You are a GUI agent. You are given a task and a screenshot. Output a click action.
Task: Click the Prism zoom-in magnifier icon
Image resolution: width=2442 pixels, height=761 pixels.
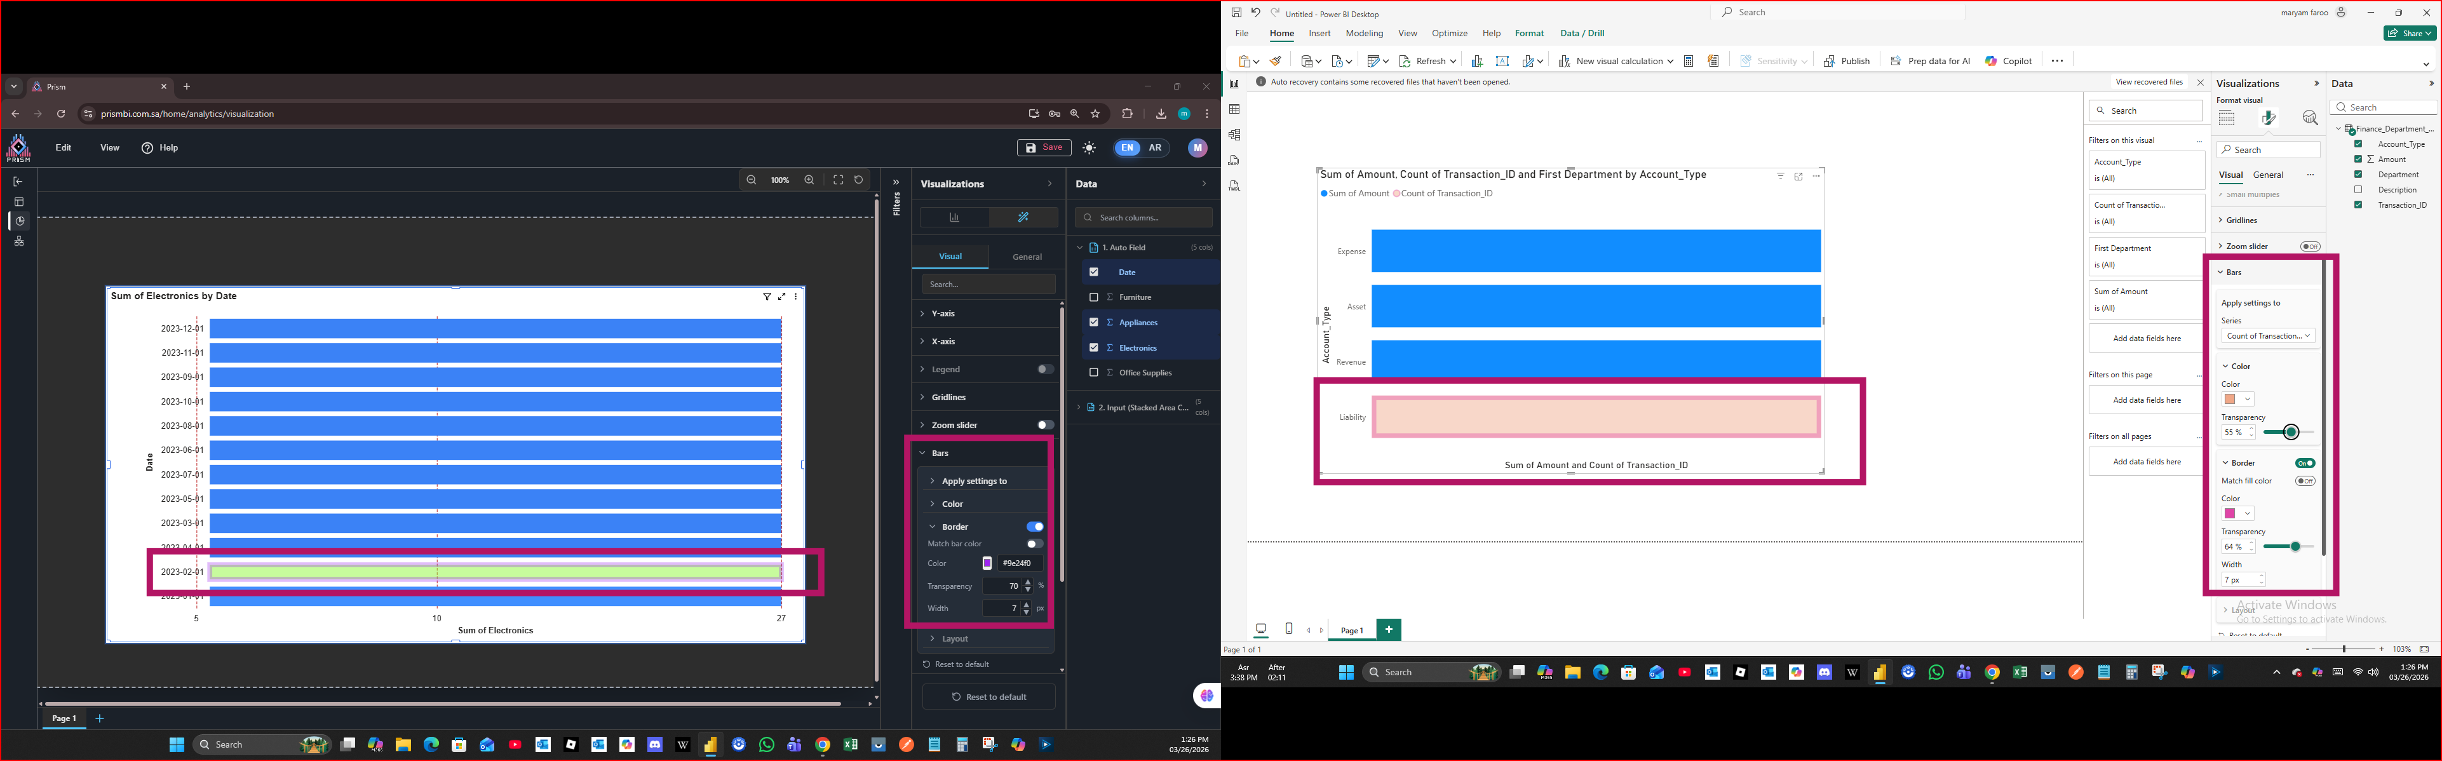809,180
